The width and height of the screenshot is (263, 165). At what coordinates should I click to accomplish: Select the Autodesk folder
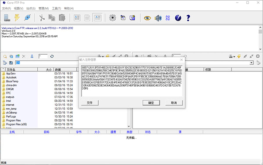coord(11,77)
